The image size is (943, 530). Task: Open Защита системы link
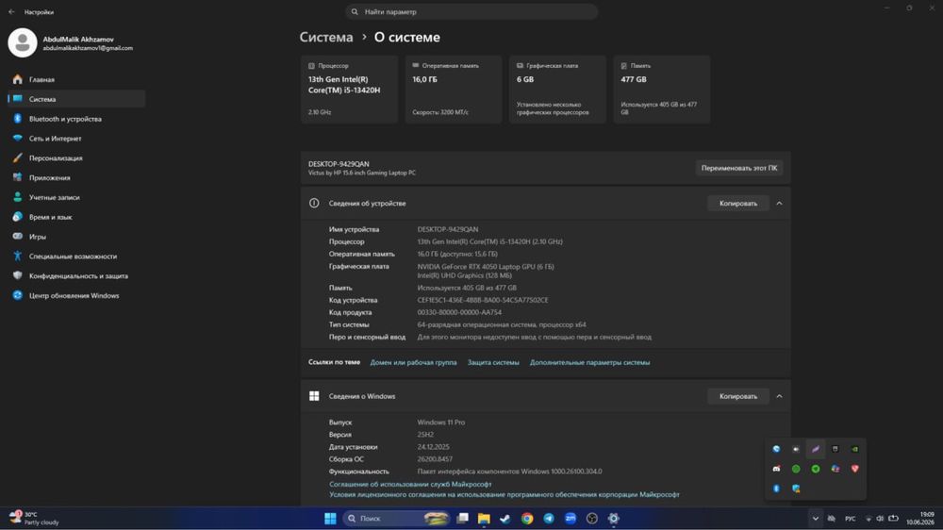[x=493, y=362]
